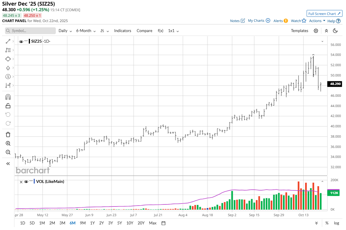Click the redo arrow icon
Viewport: 346px width, 230px height.
click(8, 123)
